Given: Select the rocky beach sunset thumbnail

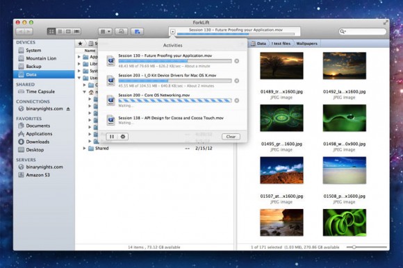Looking at the screenshot, I should pos(281,223).
